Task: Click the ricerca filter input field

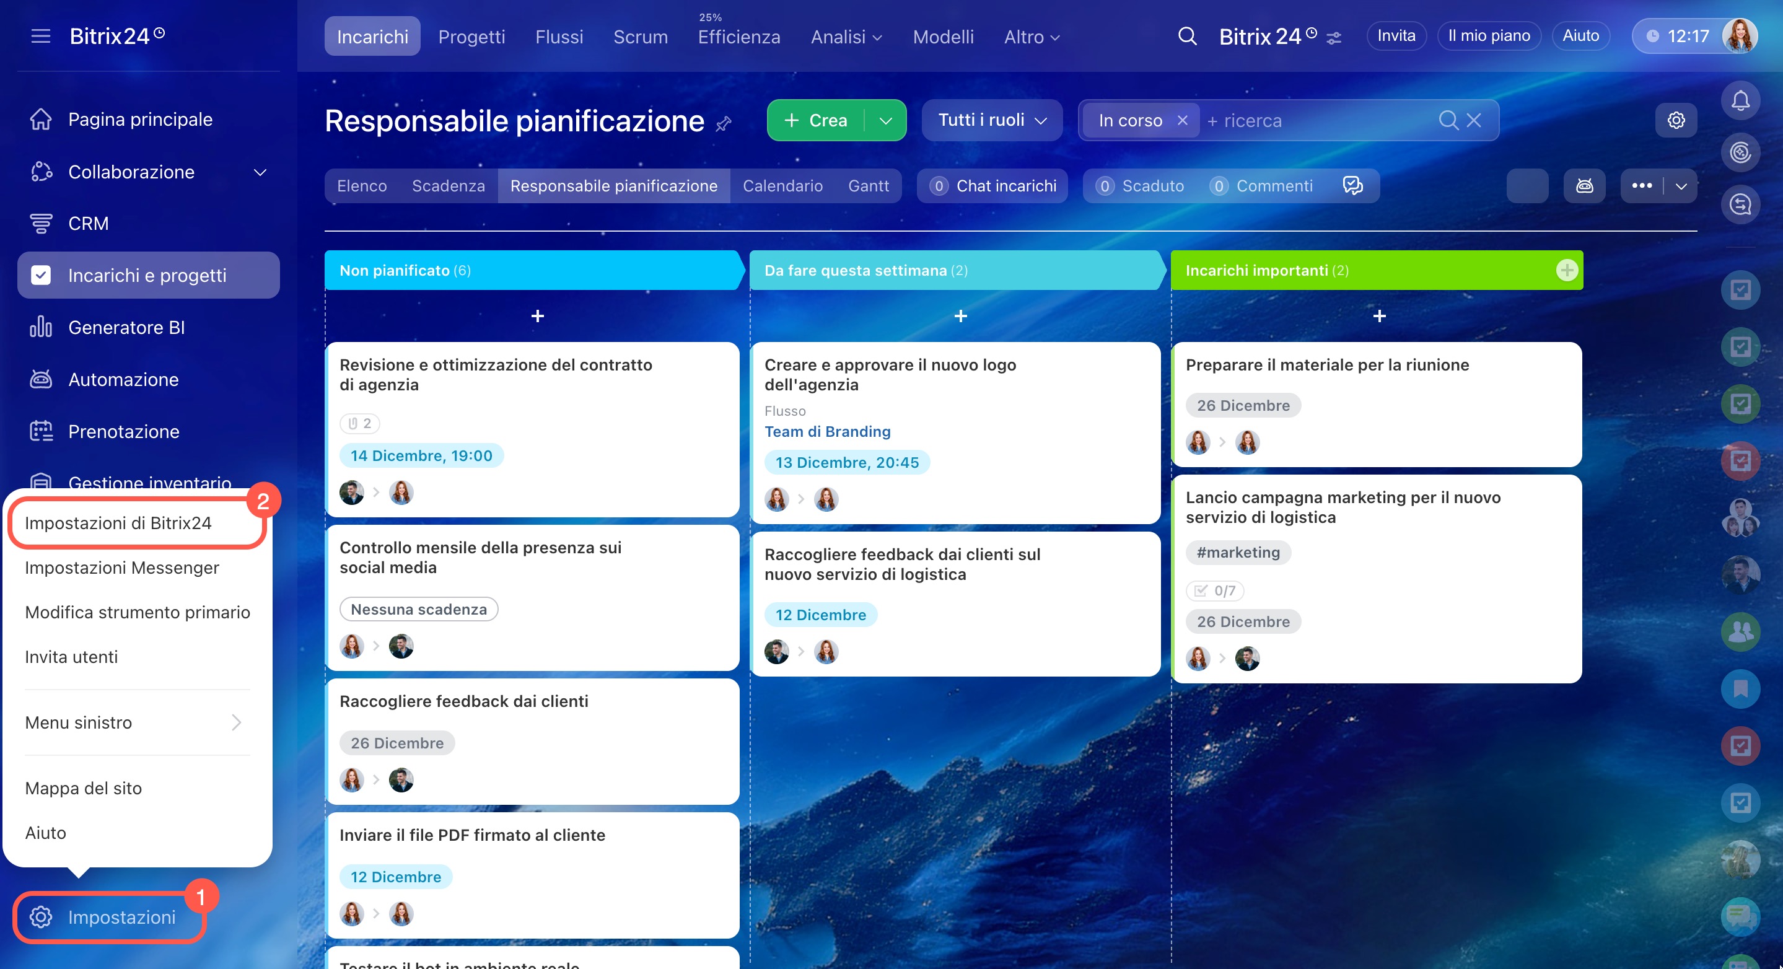Action: pyautogui.click(x=1315, y=120)
